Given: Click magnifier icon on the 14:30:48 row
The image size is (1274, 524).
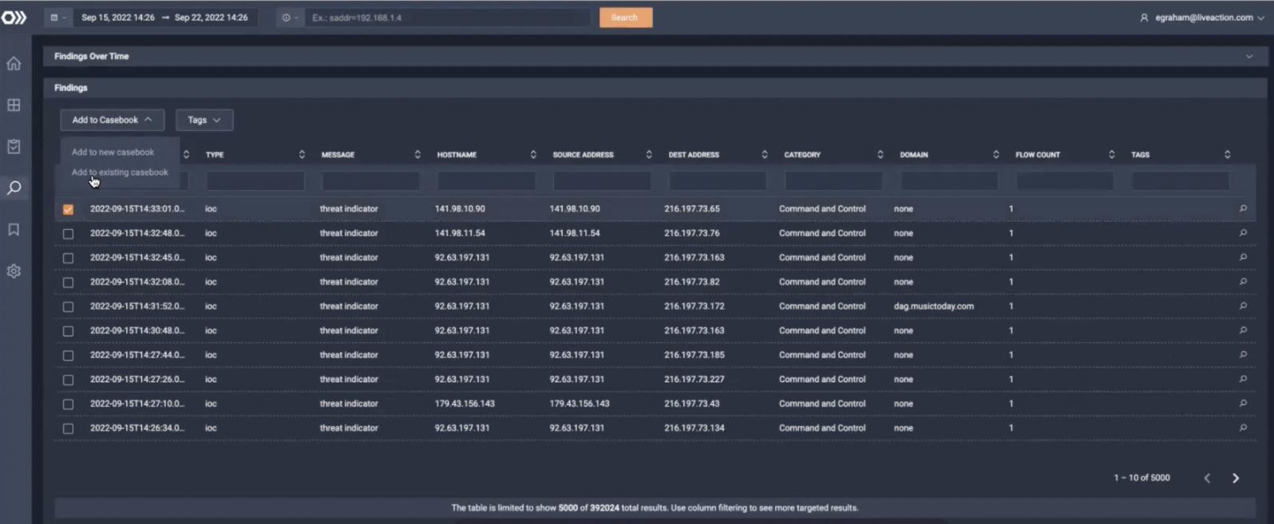Looking at the screenshot, I should pyautogui.click(x=1243, y=331).
